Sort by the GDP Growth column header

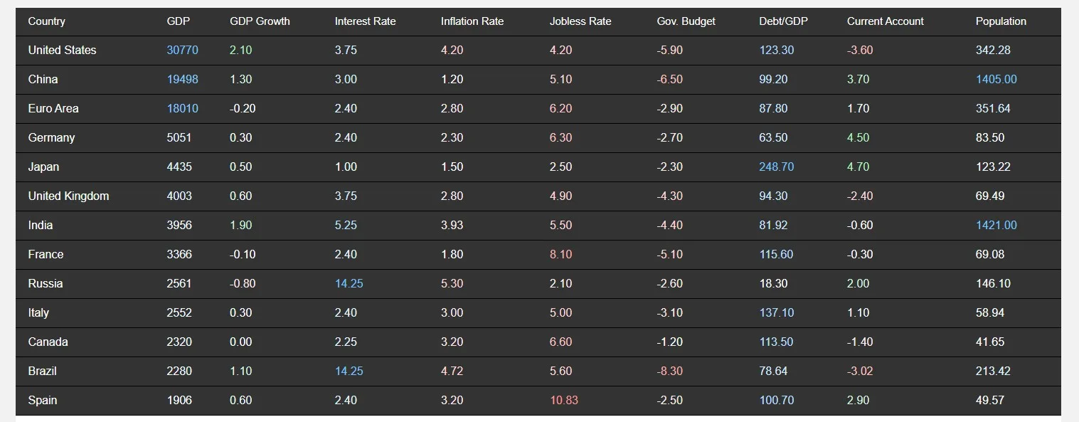[x=260, y=21]
